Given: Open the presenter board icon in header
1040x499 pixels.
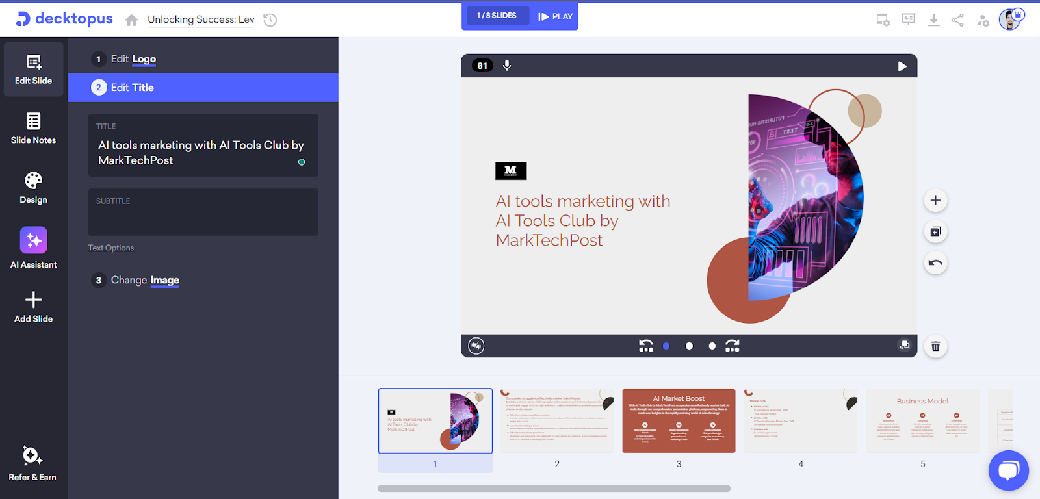Looking at the screenshot, I should tap(908, 19).
